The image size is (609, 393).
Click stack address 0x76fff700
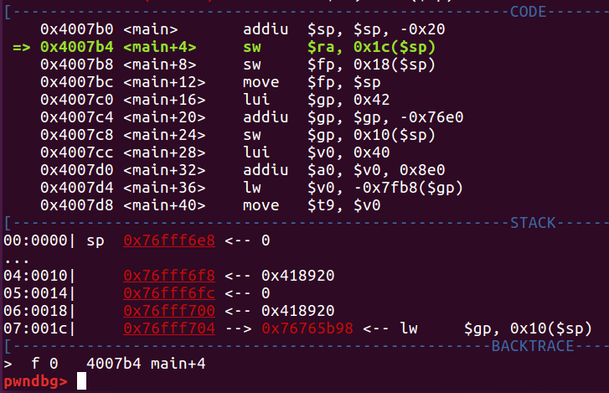point(169,311)
